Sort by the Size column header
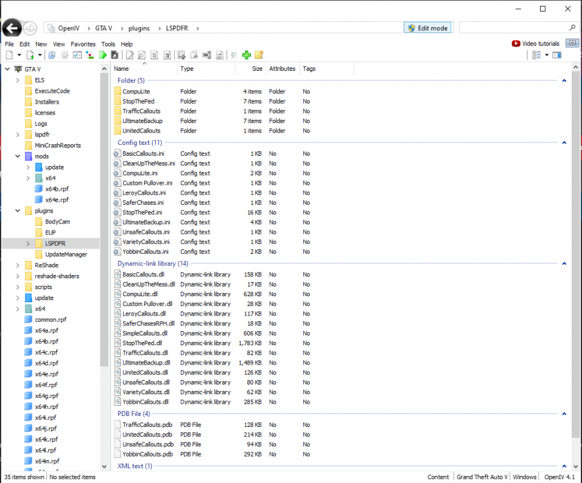Screen dimensions: 582x483 (257, 68)
